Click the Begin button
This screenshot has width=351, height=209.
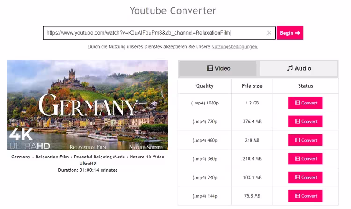(290, 33)
